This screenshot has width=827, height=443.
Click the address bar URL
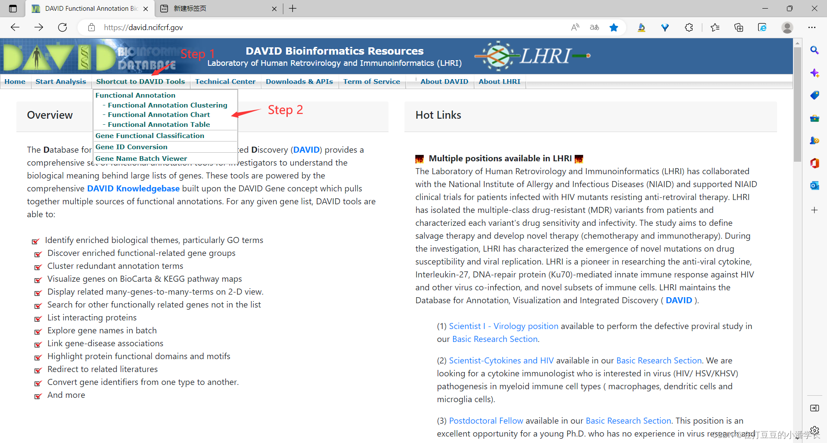pyautogui.click(x=143, y=28)
